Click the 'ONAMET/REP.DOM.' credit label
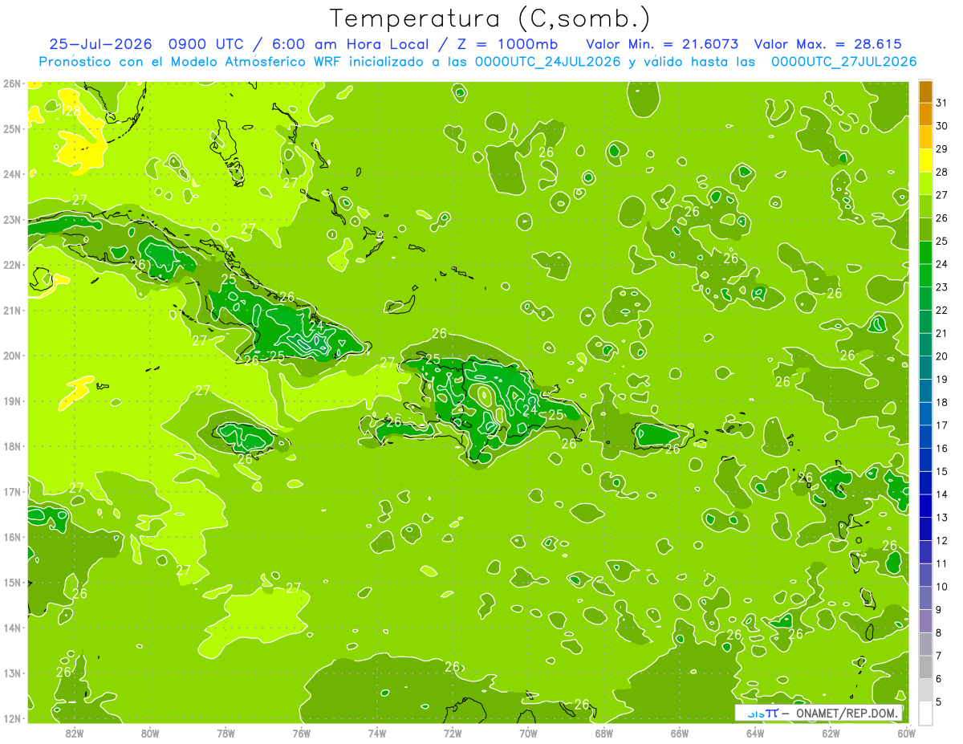 pyautogui.click(x=848, y=713)
